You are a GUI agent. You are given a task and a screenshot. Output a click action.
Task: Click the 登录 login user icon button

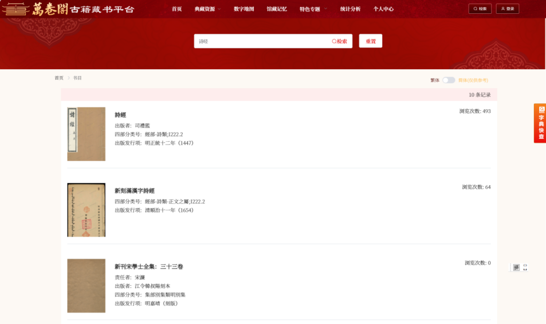coord(507,9)
